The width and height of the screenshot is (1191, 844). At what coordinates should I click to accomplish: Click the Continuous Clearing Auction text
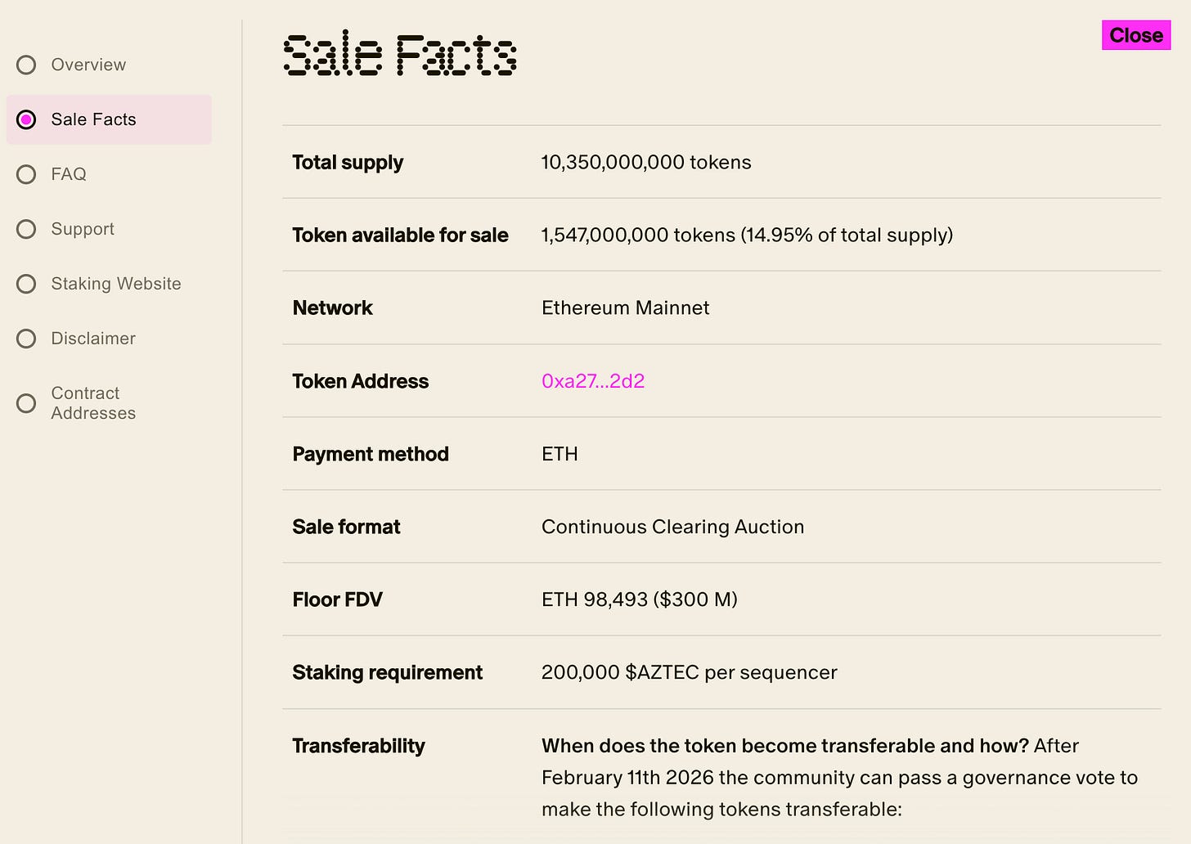672,527
